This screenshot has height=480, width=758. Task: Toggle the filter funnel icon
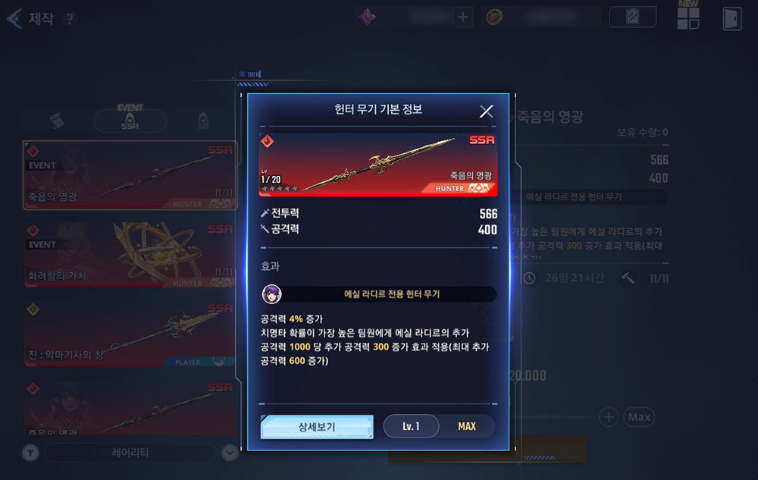coord(30,453)
